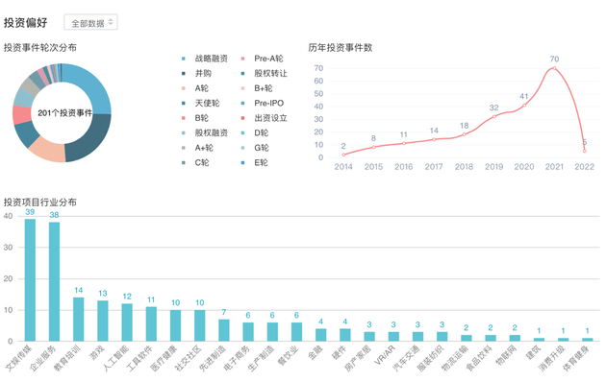
Task: Select the 股权转让 legend entry
Action: [x=264, y=73]
